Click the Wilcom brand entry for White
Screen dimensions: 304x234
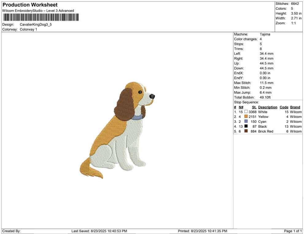click(295, 112)
